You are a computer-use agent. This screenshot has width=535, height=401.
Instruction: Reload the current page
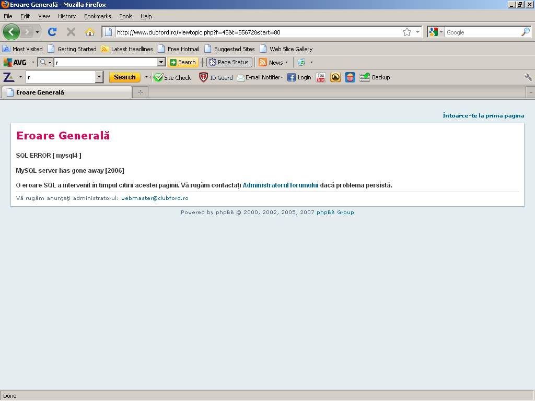click(52, 32)
